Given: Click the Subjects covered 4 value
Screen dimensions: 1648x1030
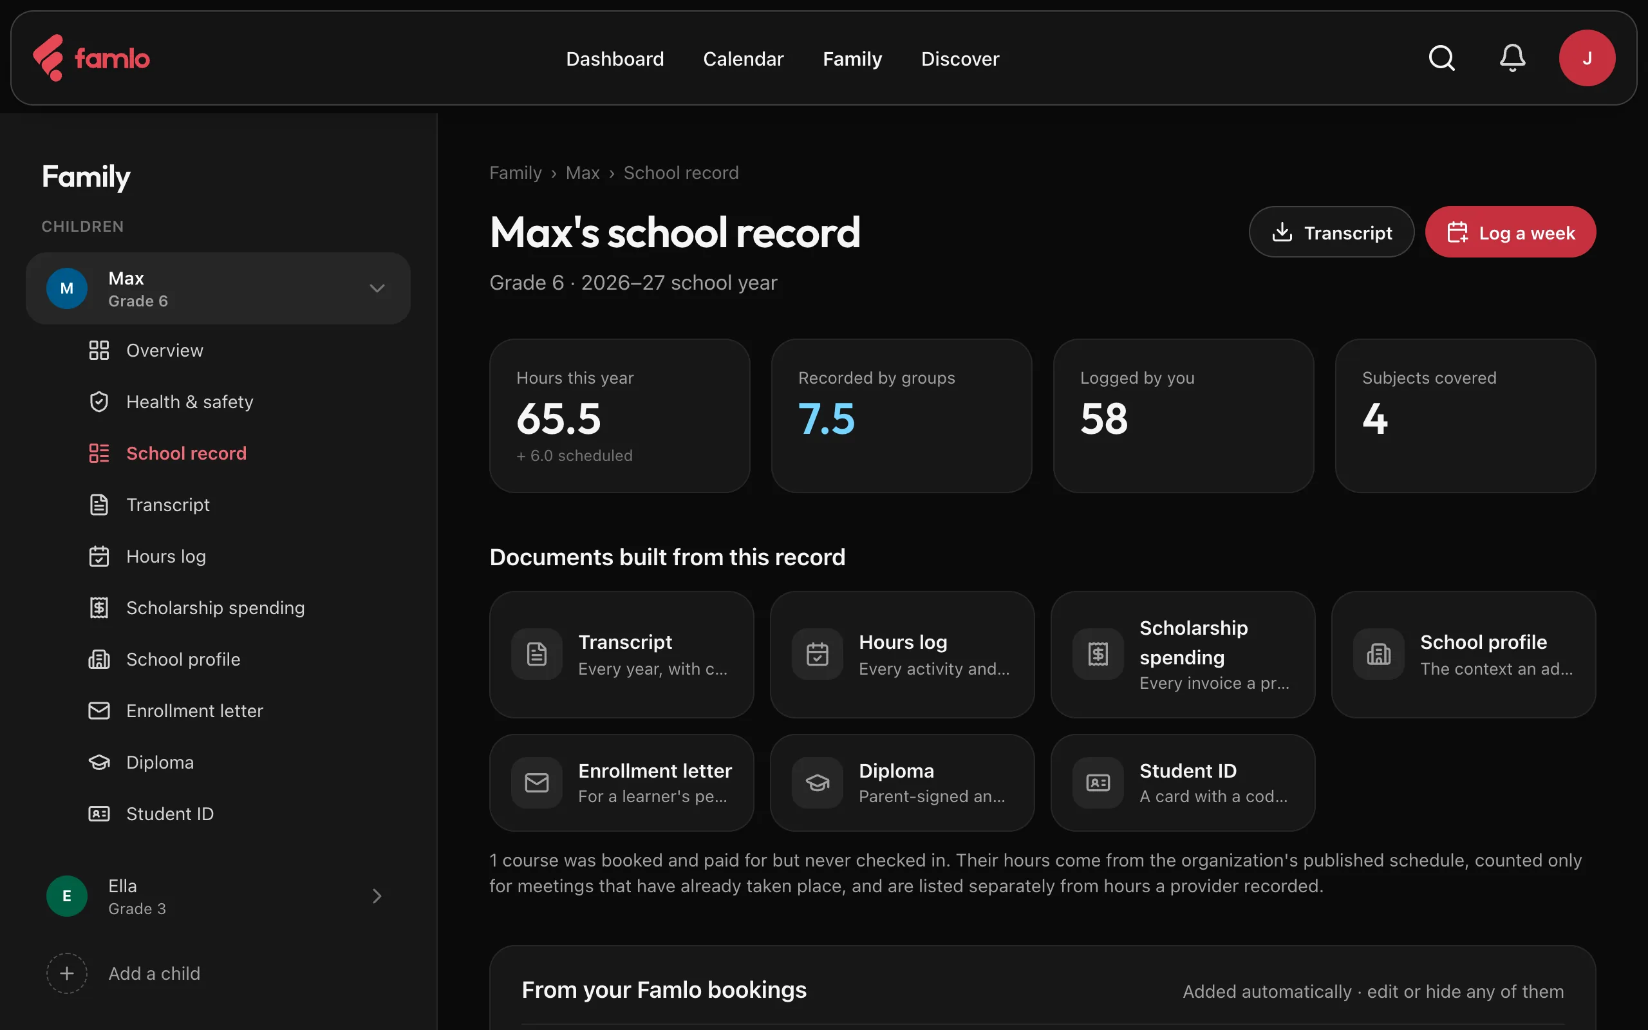Looking at the screenshot, I should point(1375,418).
